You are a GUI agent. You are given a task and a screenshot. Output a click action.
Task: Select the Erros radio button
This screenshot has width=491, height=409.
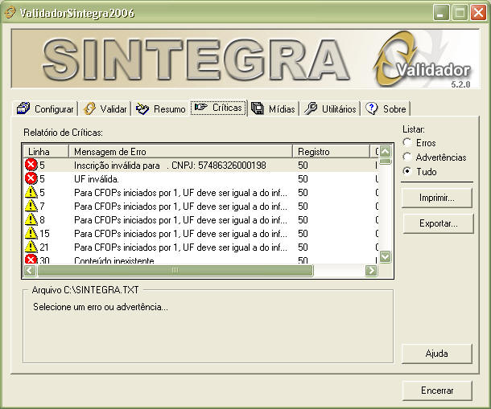coord(407,142)
